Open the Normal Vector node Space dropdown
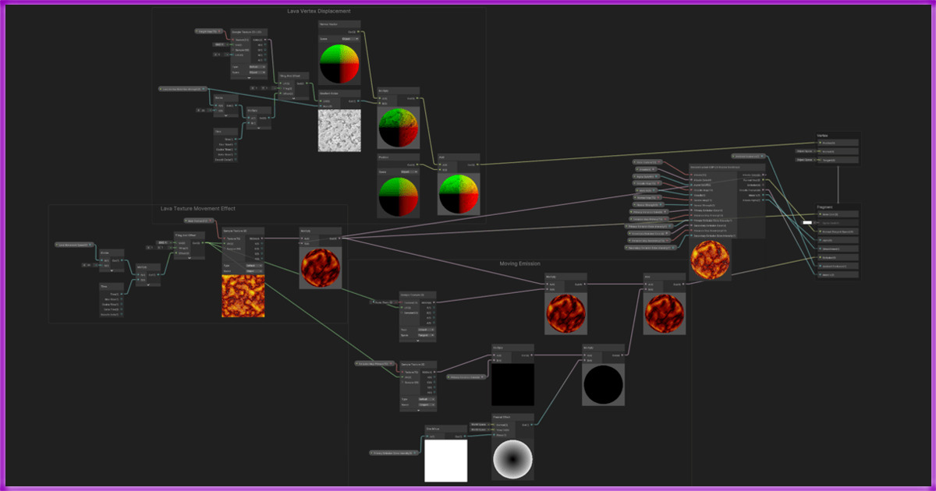Viewport: 936px width, 491px height. [x=350, y=38]
